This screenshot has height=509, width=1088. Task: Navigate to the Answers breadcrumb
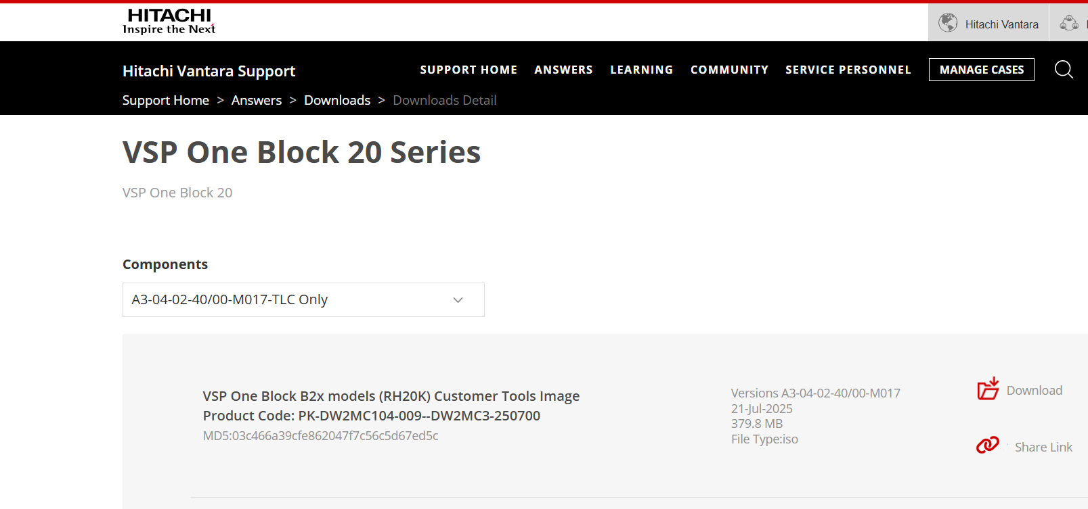point(257,100)
